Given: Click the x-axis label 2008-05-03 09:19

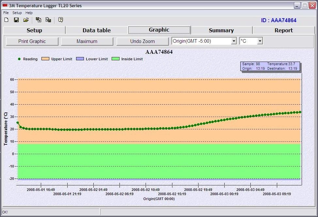Looking at the screenshot, I should click(x=277, y=194).
